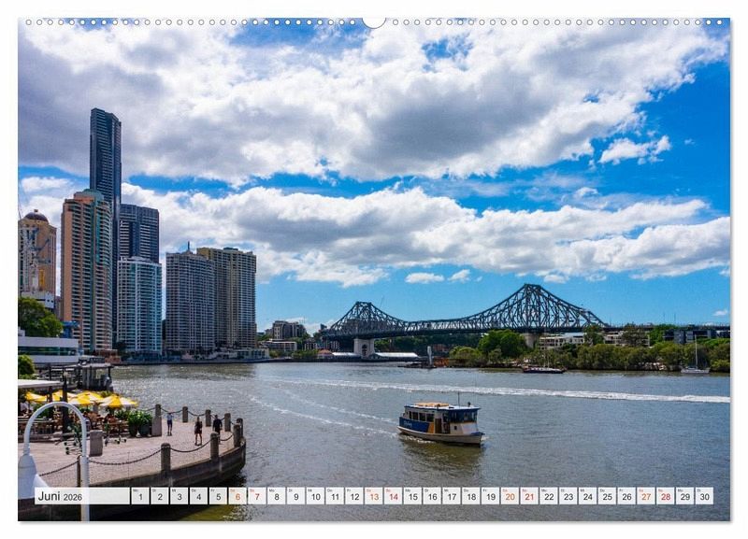Select Saturday day 20 cell
The width and height of the screenshot is (748, 539).
pos(510,496)
